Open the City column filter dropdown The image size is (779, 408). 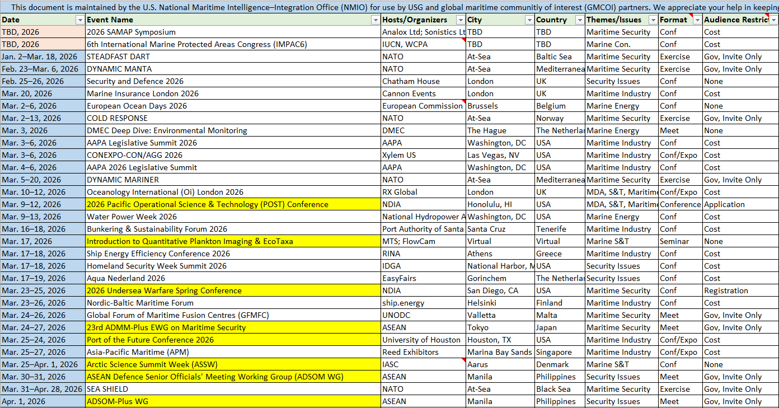(x=529, y=20)
